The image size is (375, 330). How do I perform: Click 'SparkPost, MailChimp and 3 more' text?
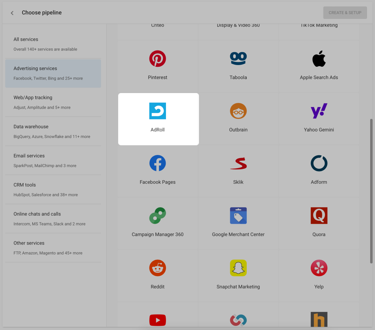click(x=45, y=166)
